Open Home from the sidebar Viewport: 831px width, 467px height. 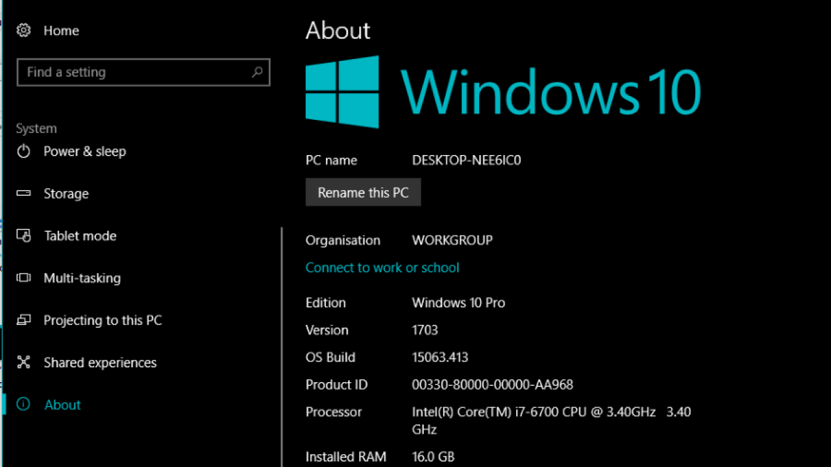(x=61, y=30)
